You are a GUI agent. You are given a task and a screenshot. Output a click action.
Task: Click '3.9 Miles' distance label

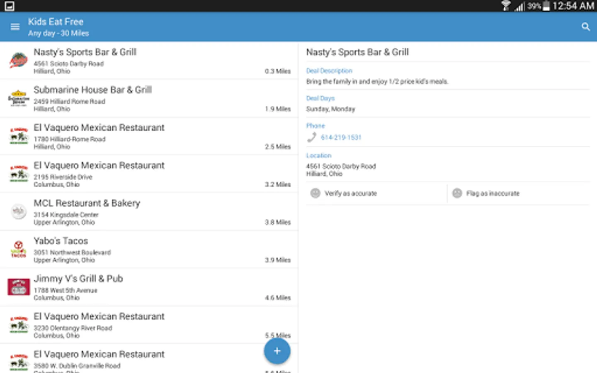278,260
